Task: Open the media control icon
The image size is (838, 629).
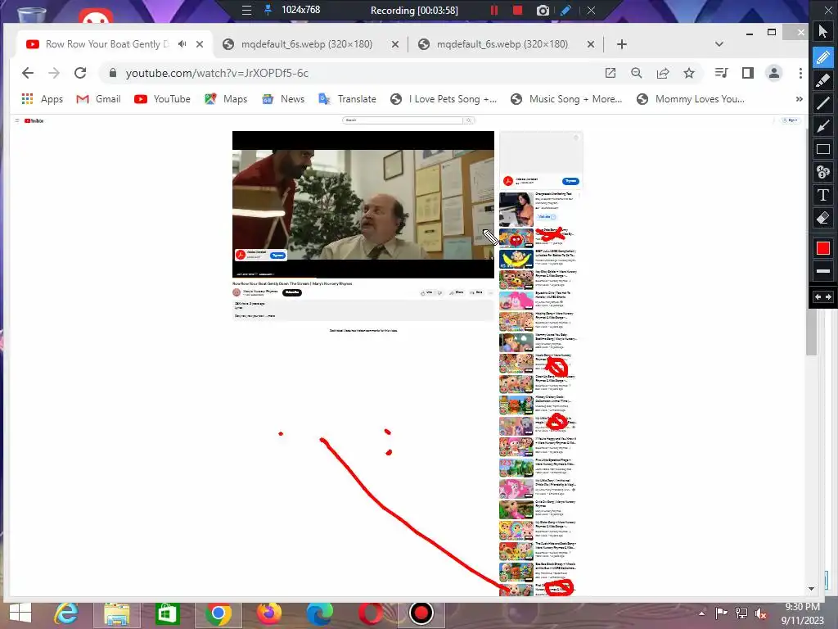Action: tap(722, 73)
